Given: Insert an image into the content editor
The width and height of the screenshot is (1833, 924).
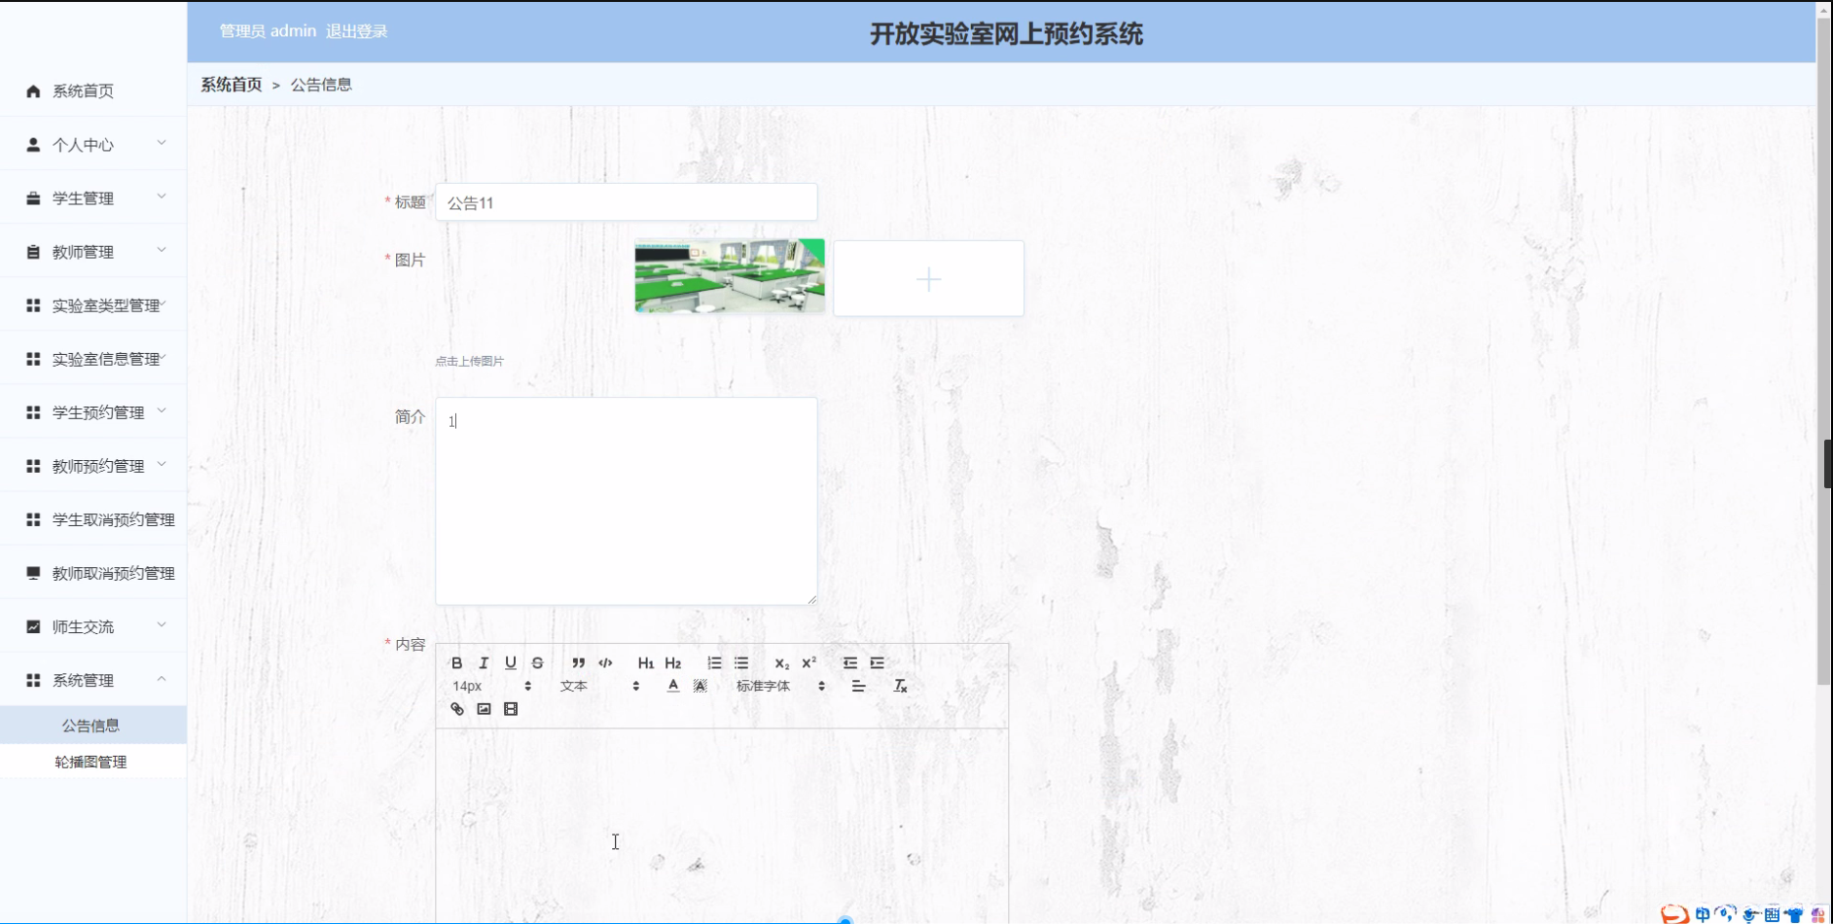Looking at the screenshot, I should pos(484,709).
